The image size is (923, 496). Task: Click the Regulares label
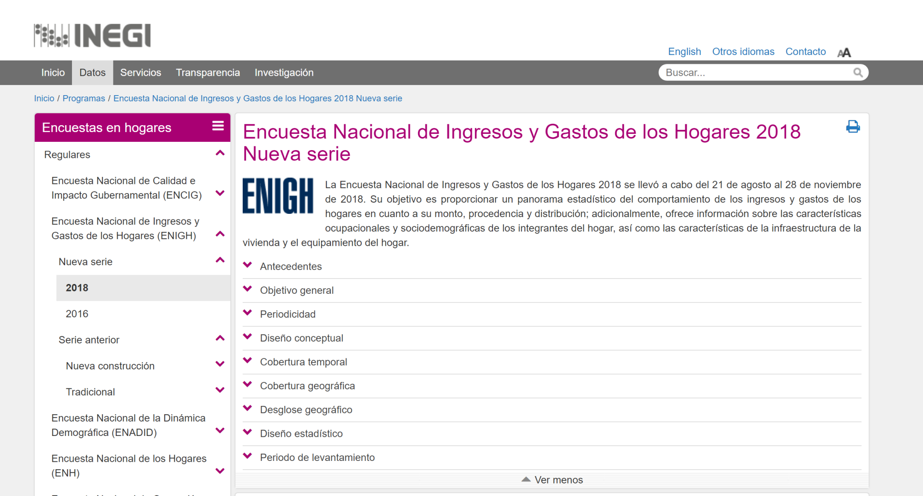[67, 155]
